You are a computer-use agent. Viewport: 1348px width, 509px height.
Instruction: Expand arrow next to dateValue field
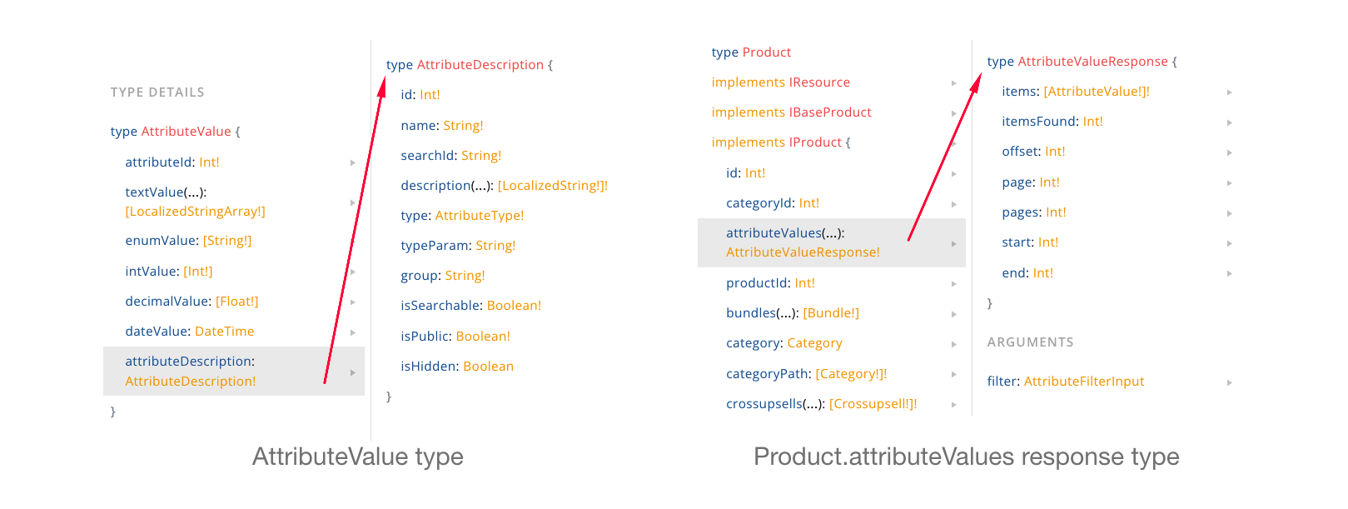click(353, 332)
